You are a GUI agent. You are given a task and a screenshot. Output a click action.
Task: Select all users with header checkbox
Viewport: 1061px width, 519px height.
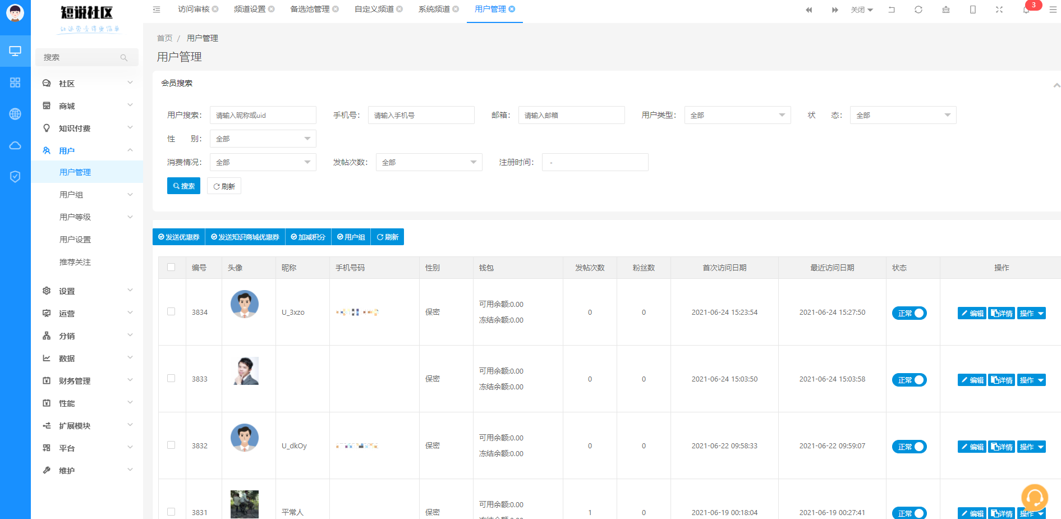(171, 267)
